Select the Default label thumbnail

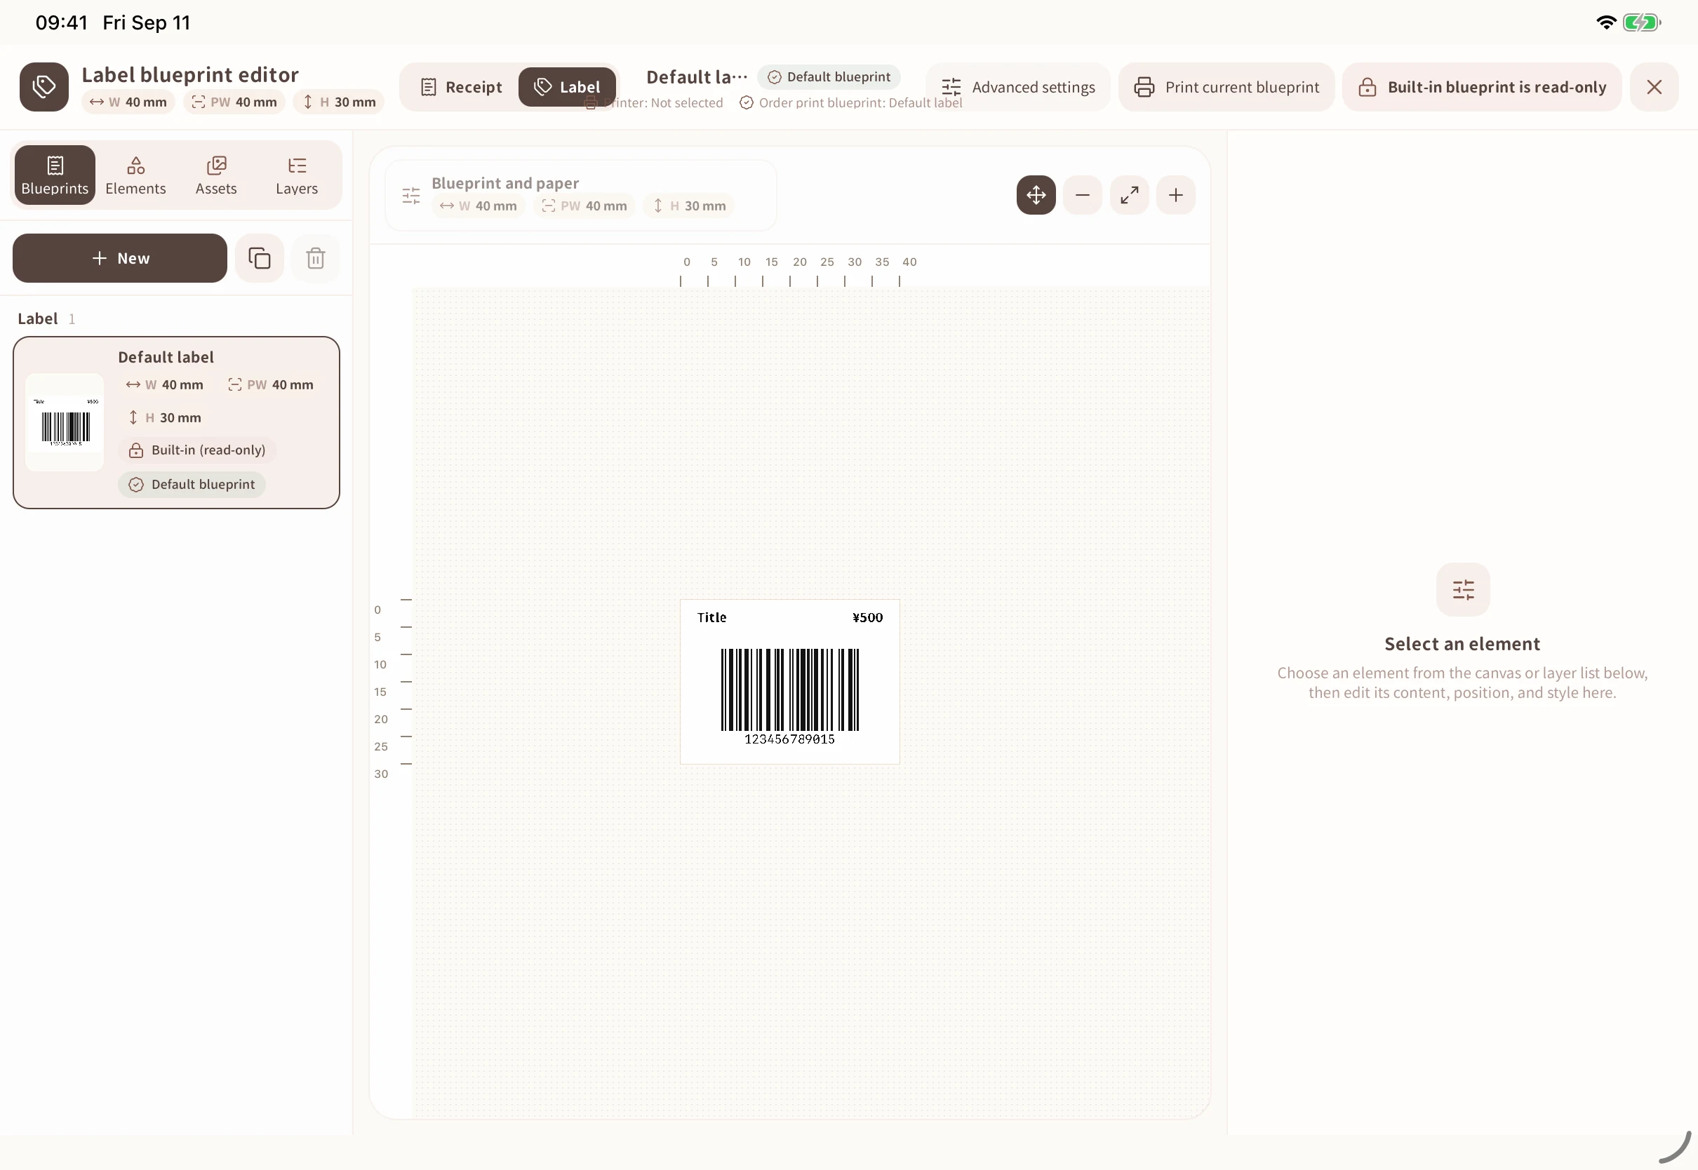[x=65, y=422]
